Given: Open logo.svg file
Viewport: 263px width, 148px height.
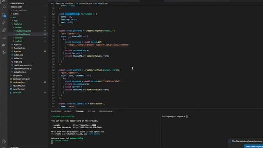Looking at the screenshot, I should [18, 62].
